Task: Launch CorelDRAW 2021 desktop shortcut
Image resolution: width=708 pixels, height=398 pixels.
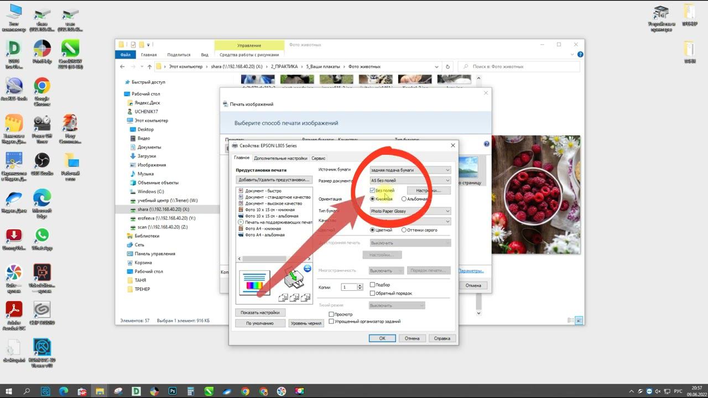Action: [70, 54]
